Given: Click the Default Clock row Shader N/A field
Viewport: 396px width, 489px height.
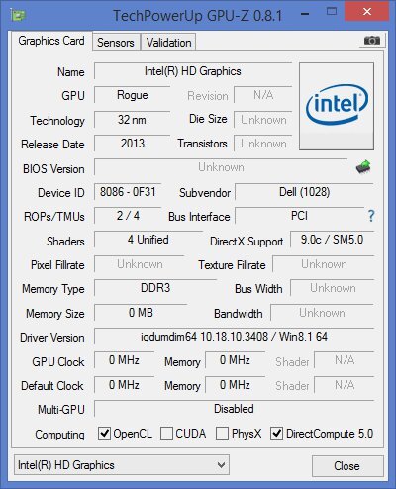Looking at the screenshot, I should 345,385.
